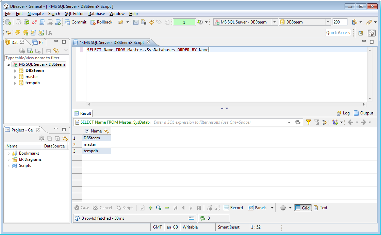The image size is (381, 235).
Task: Expand the DBSteem database node
Action: click(x=15, y=71)
